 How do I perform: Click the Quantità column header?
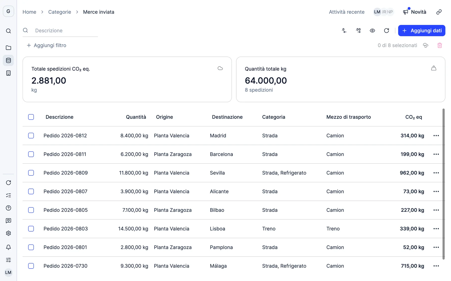[136, 117]
